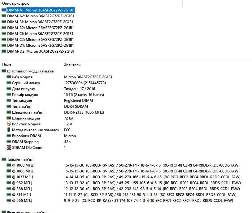Click the 1.2 V voltage value

[x=68, y=124]
